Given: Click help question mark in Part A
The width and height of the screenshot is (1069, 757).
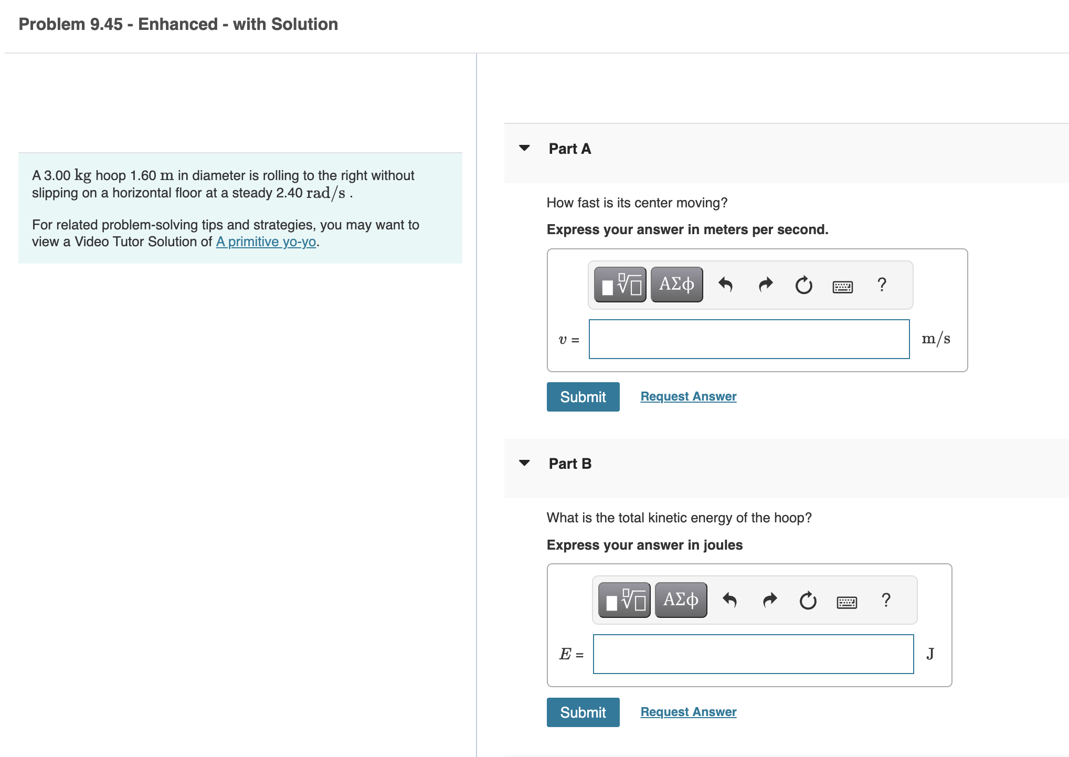Looking at the screenshot, I should point(882,285).
